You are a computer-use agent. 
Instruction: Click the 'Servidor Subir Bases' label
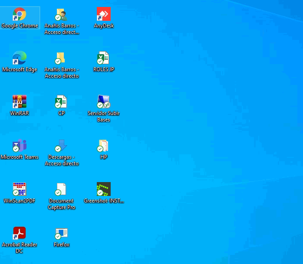[104, 116]
